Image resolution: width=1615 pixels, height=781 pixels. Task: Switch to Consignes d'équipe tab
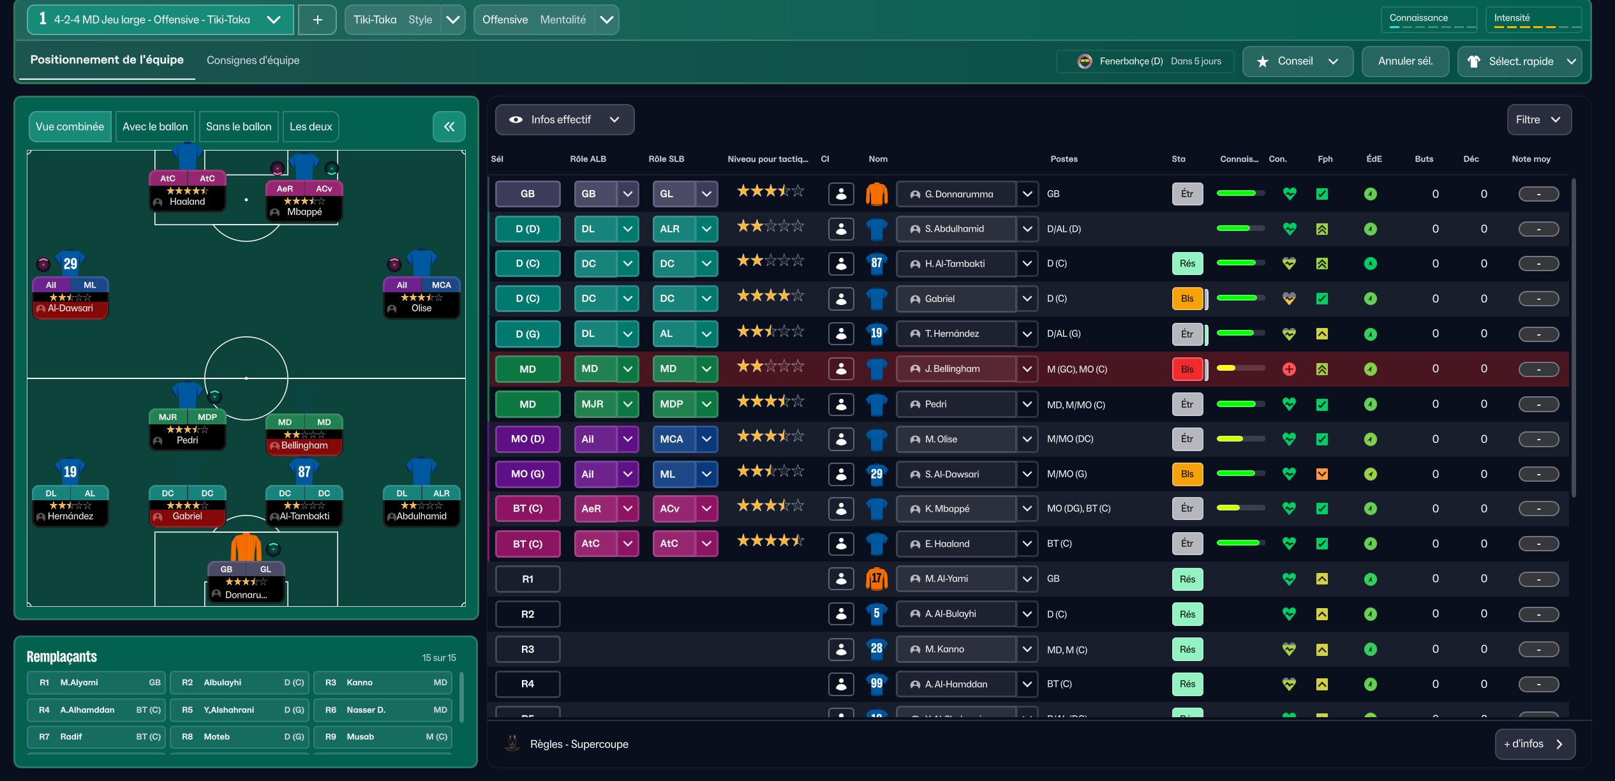253,61
